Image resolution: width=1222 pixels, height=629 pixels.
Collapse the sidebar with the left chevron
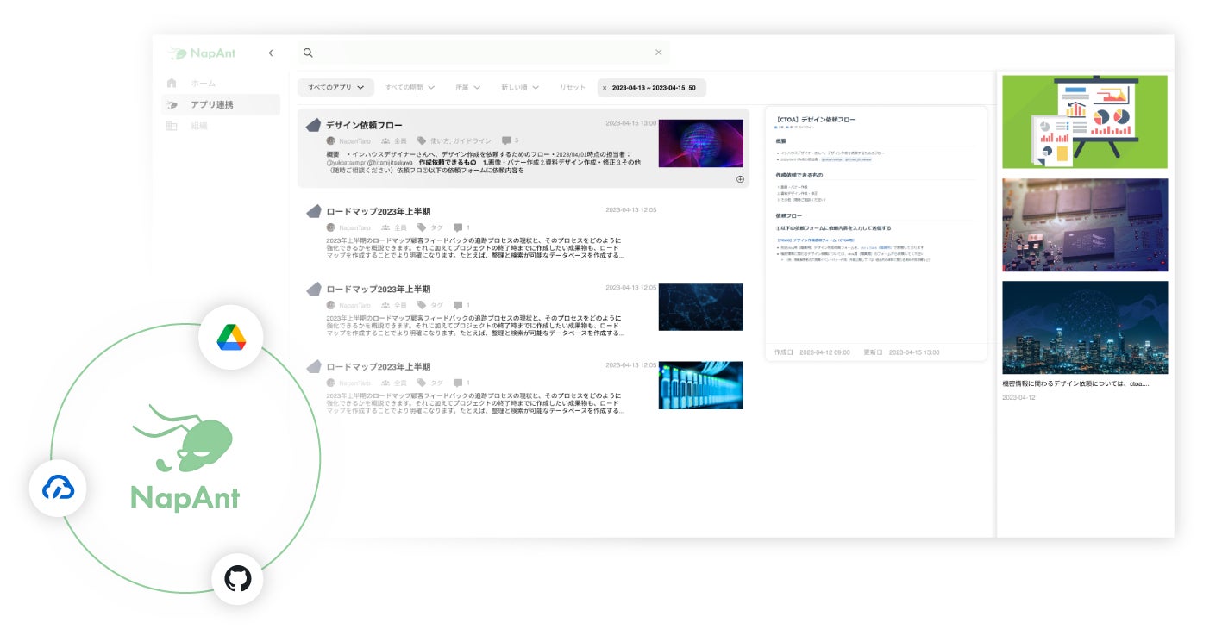click(x=271, y=53)
